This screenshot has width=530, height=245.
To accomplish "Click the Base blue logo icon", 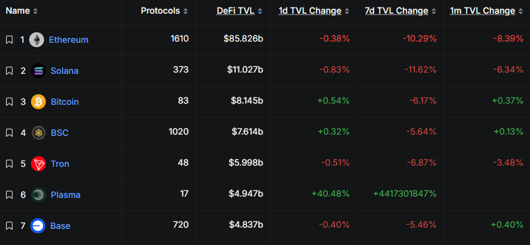I will [38, 226].
